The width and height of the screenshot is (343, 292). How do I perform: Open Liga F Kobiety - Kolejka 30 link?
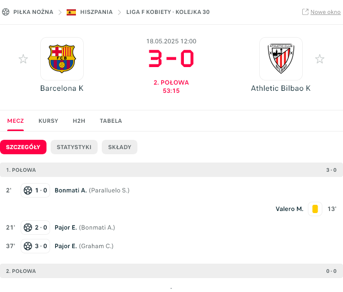pos(168,12)
